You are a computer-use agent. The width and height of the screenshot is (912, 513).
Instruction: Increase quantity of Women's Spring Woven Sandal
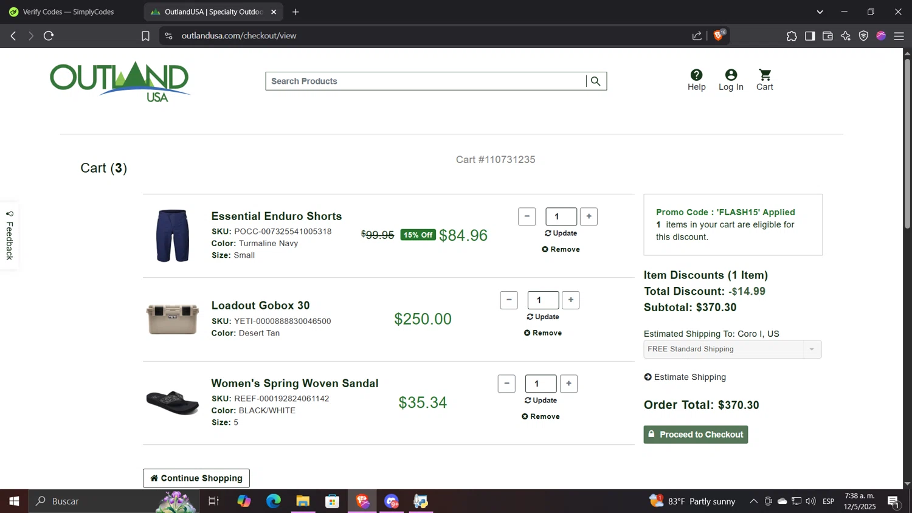pos(568,384)
